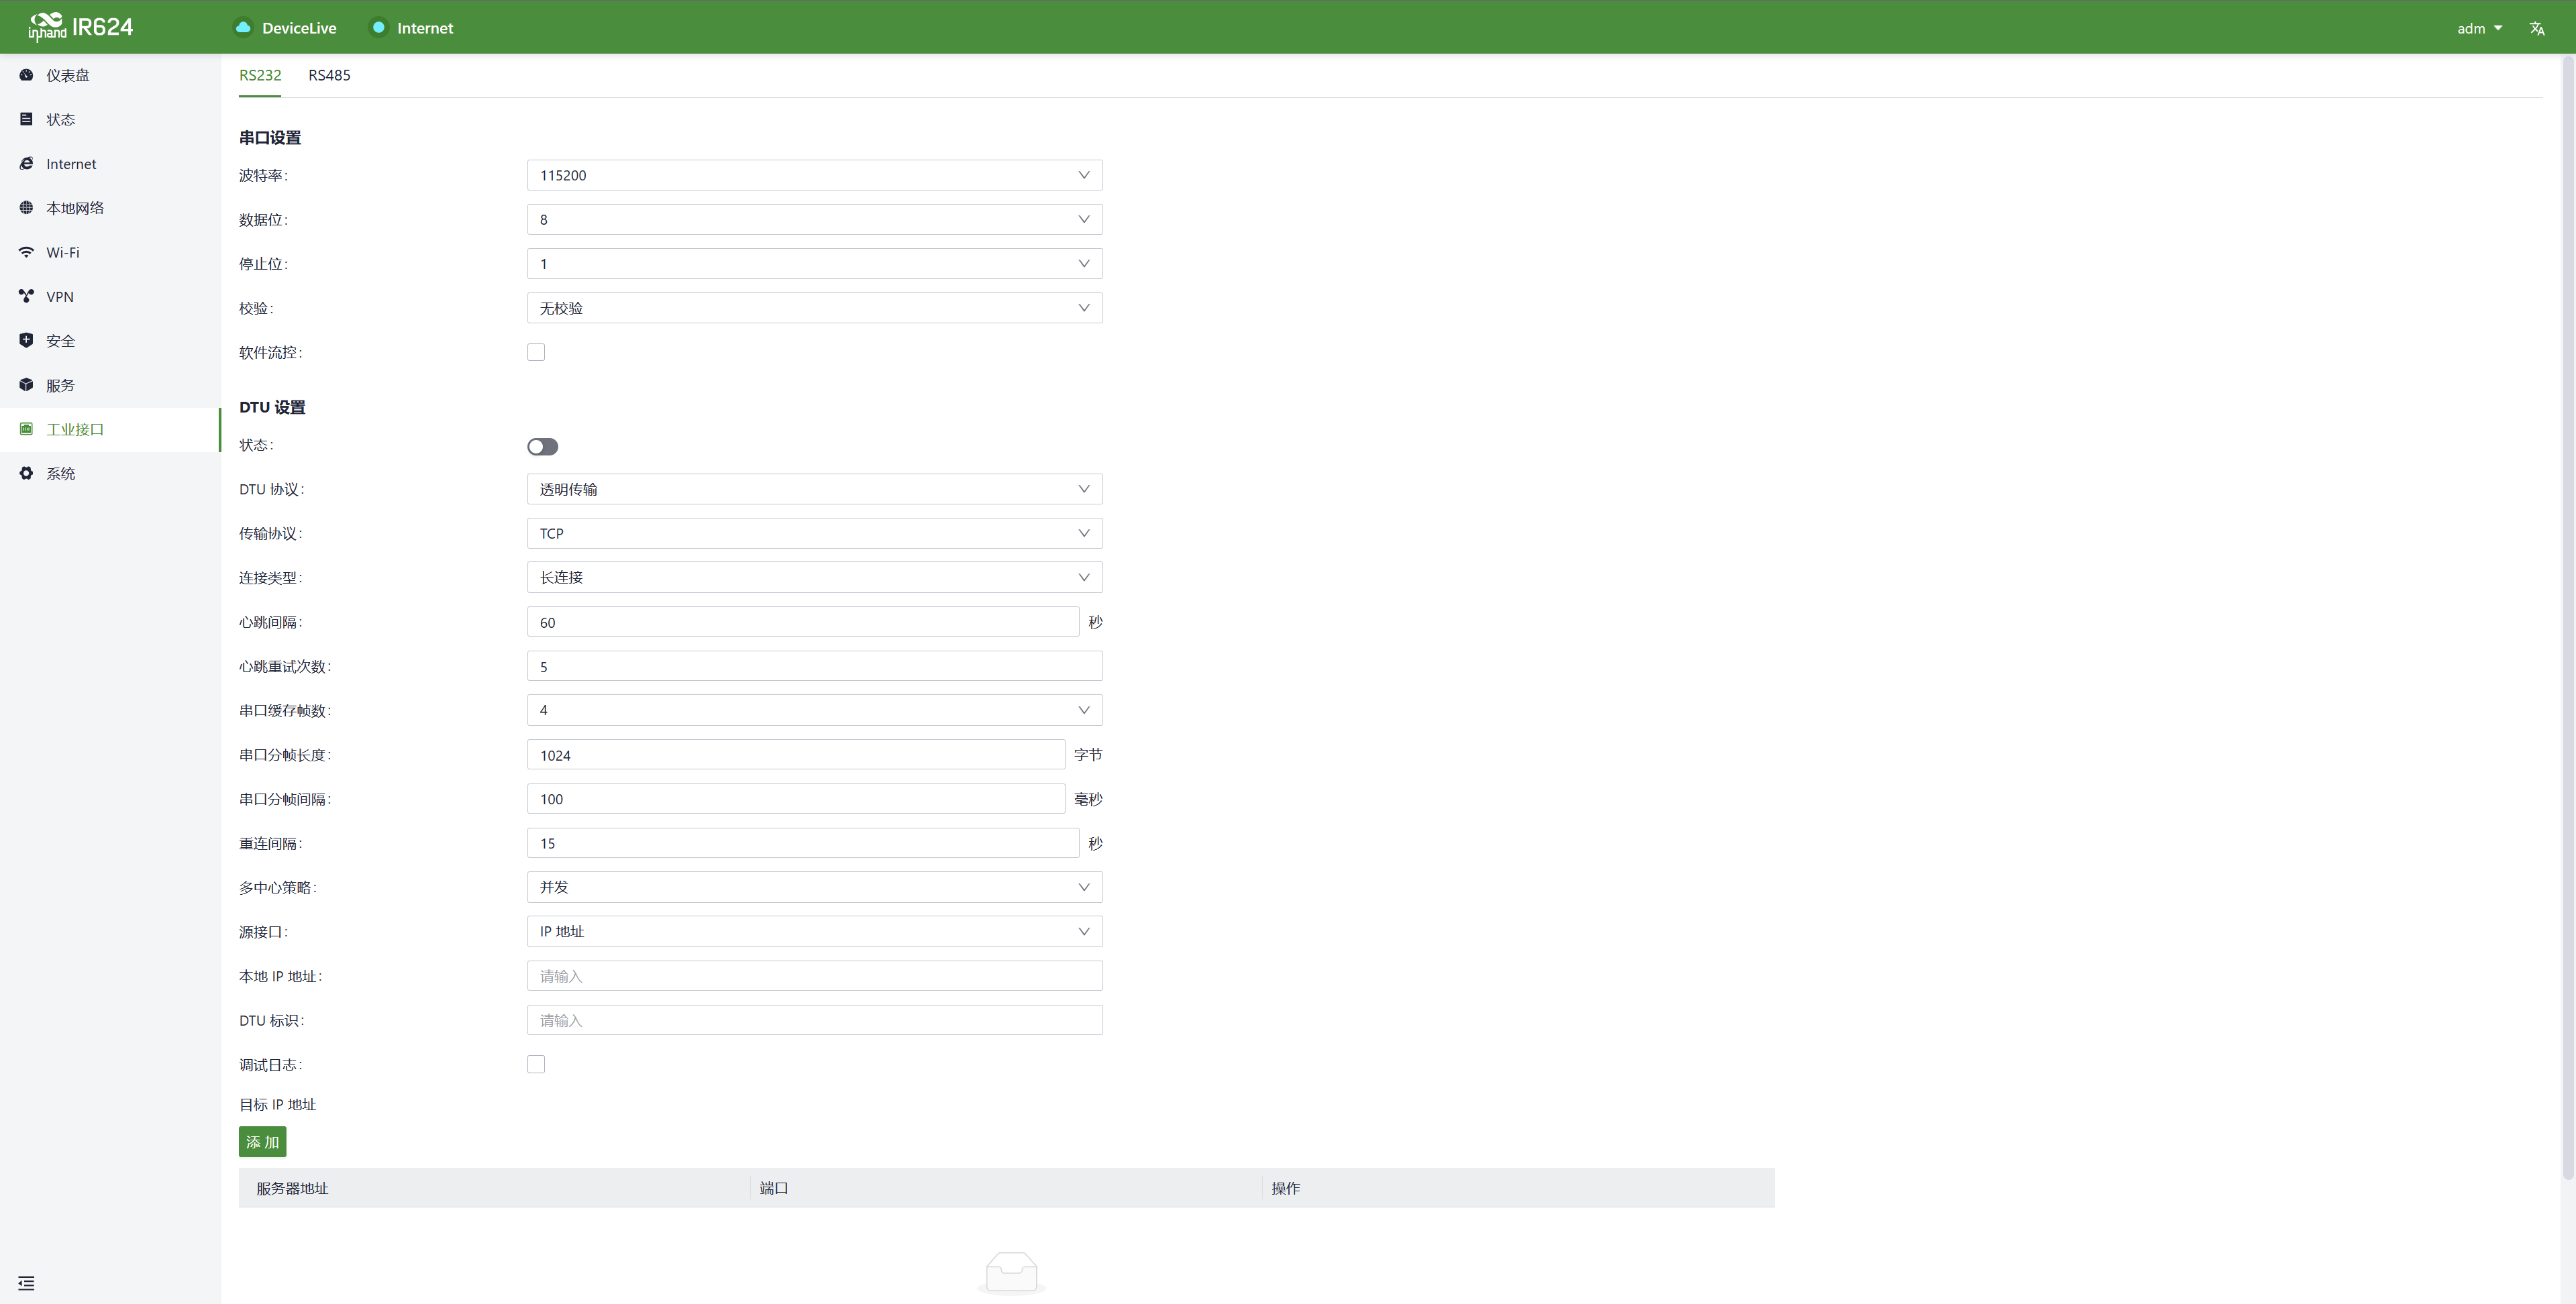Open VPN in the sidebar

coord(110,296)
